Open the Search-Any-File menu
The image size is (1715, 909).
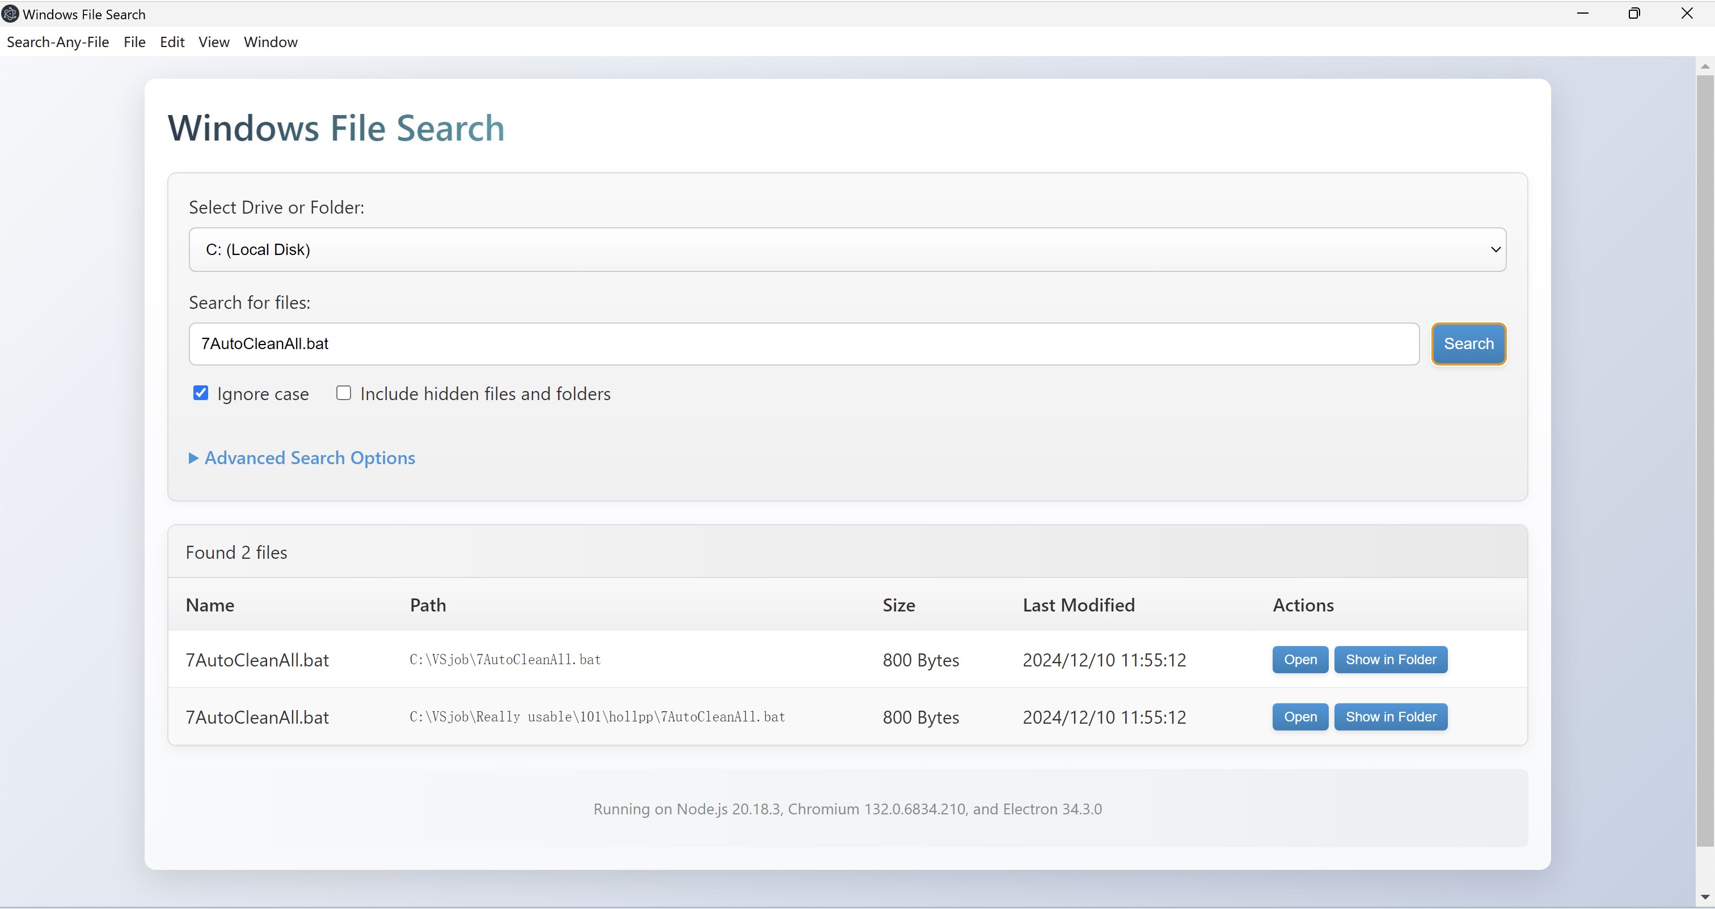(58, 42)
